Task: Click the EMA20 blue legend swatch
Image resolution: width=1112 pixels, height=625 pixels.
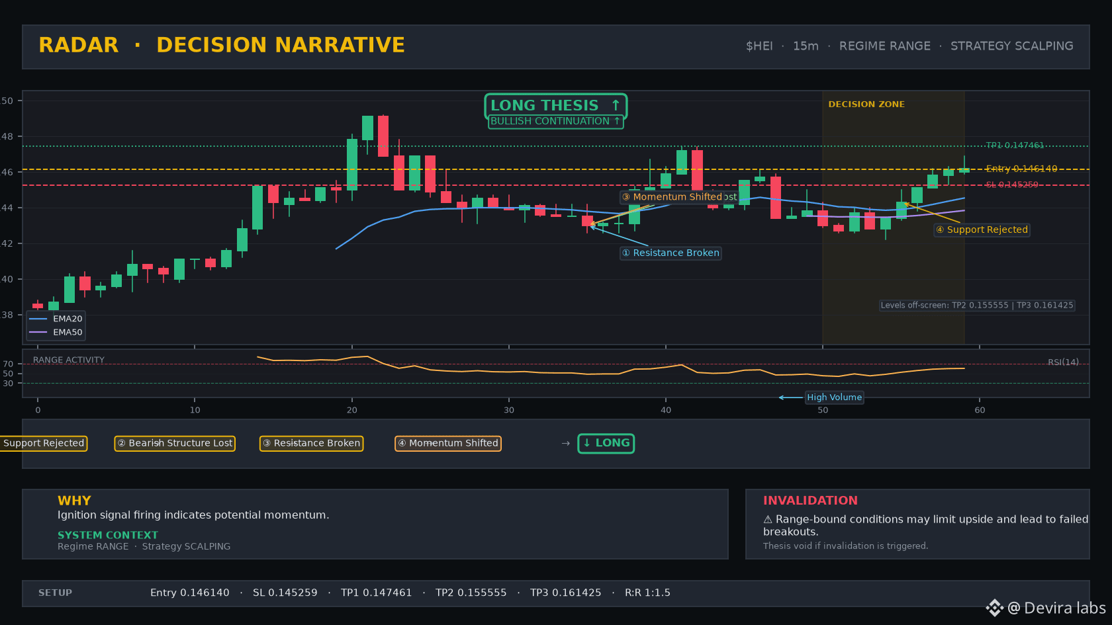Action: point(38,319)
